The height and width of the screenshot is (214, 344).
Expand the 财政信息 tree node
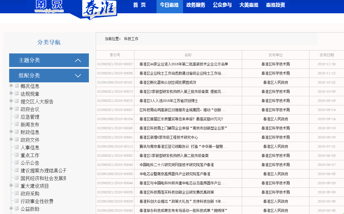pyautogui.click(x=11, y=132)
